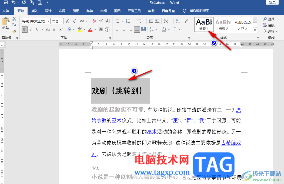Undo the last action

tap(14, 2)
